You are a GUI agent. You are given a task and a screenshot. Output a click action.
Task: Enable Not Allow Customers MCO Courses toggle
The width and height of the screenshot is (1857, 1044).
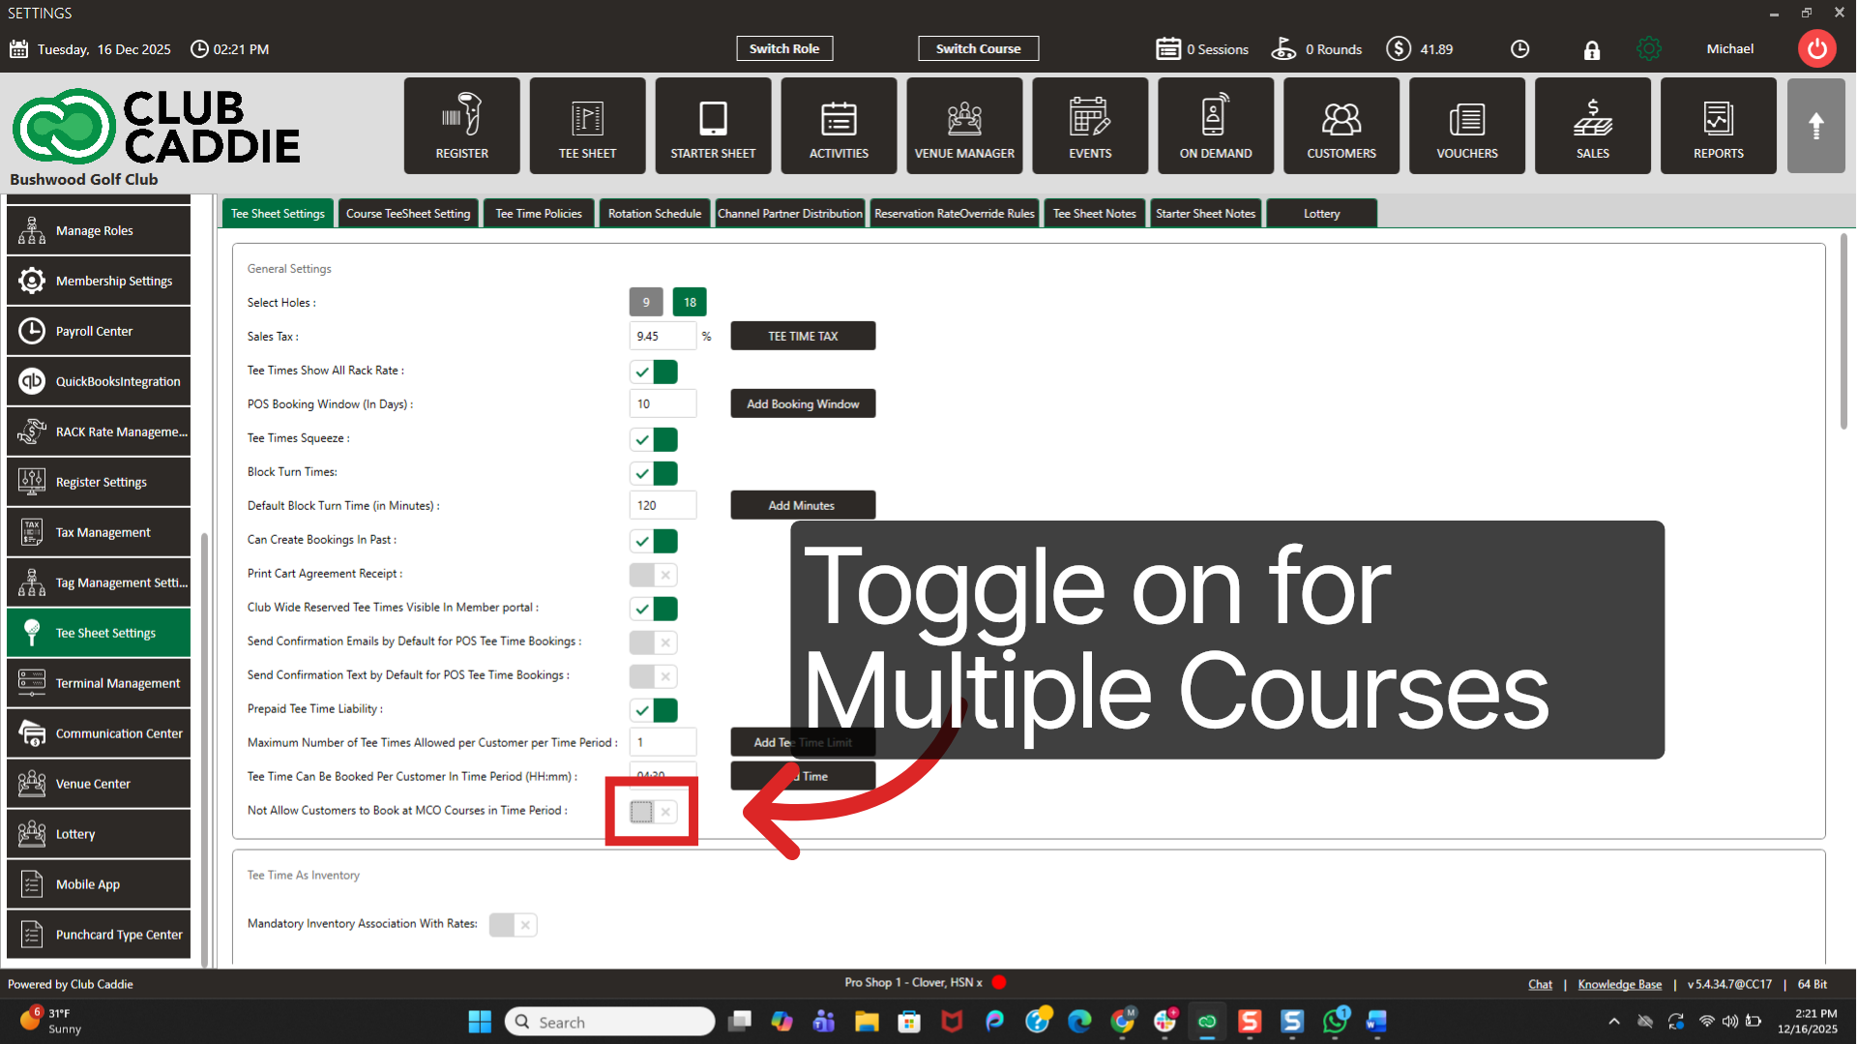click(653, 812)
